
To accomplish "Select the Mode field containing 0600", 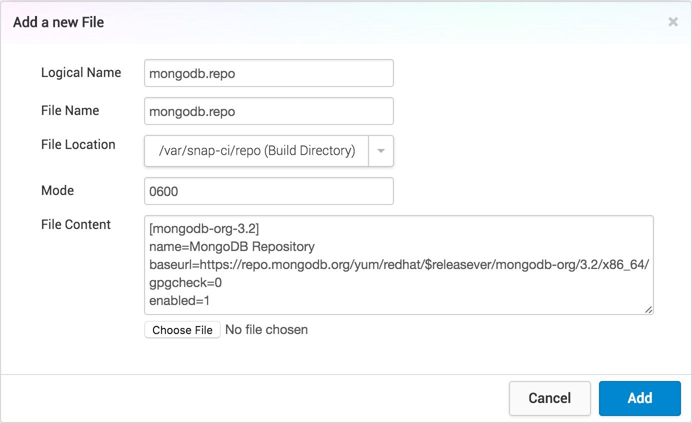I will coord(268,191).
